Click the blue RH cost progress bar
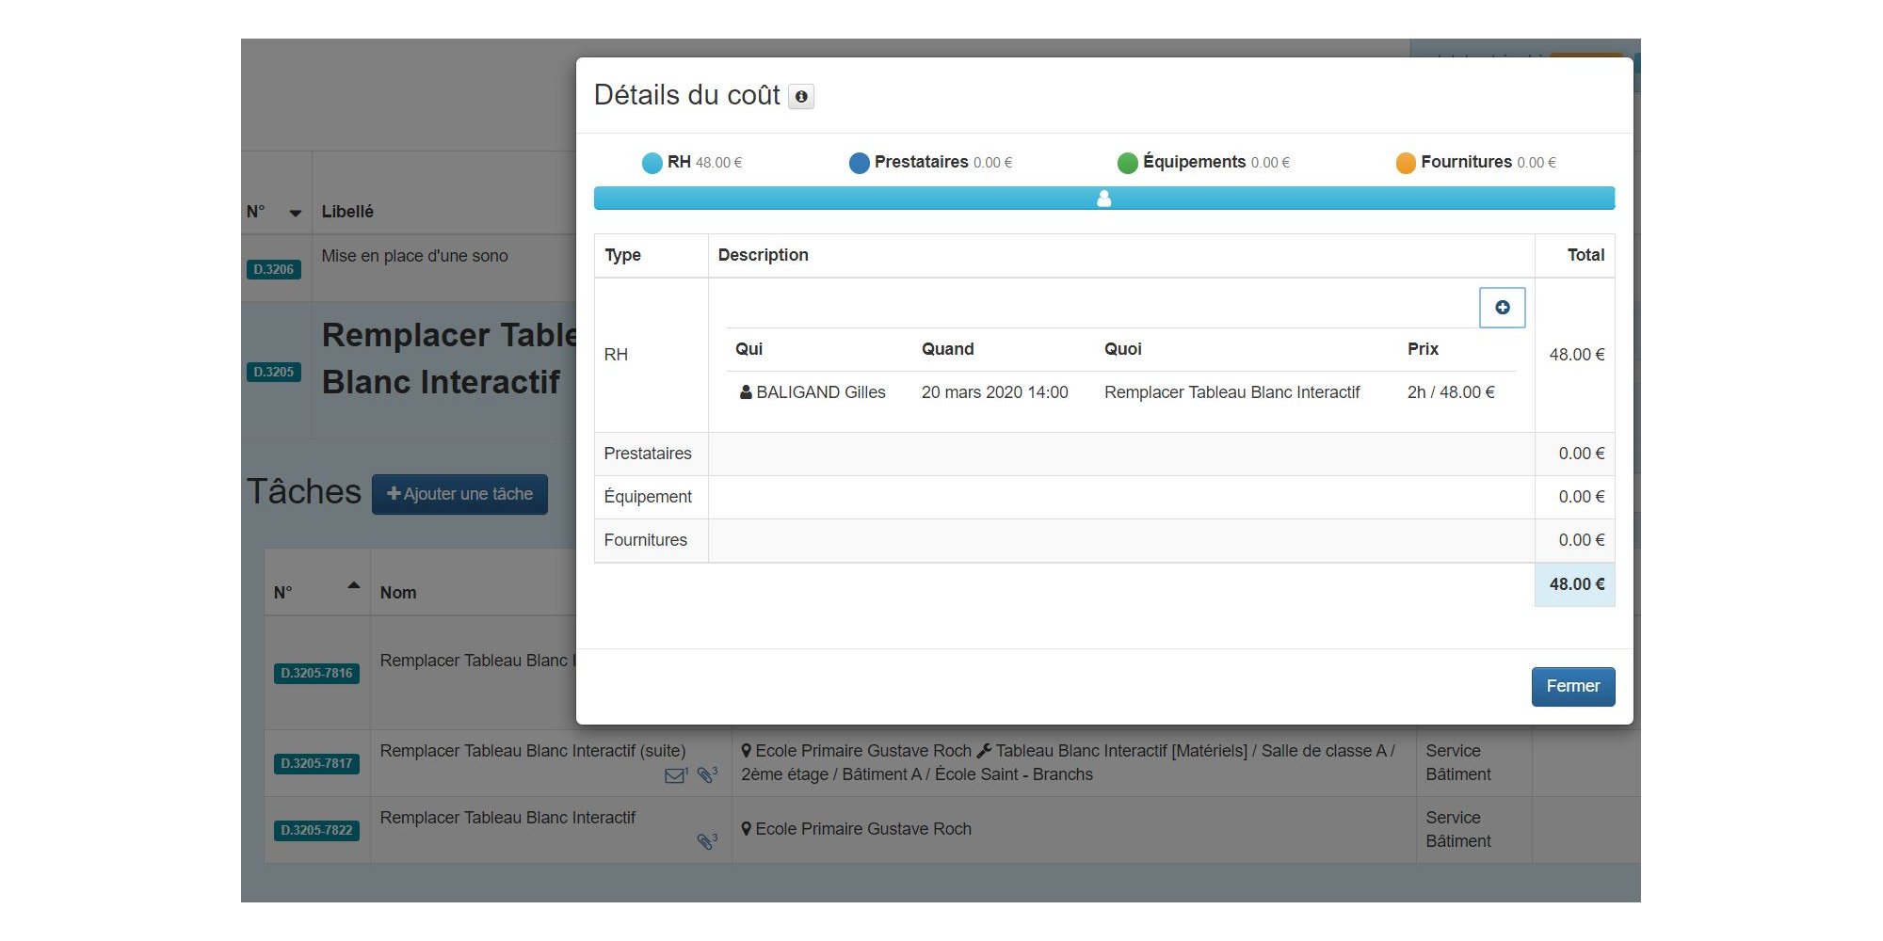Screen dimensions: 1883x941 (x=1104, y=199)
